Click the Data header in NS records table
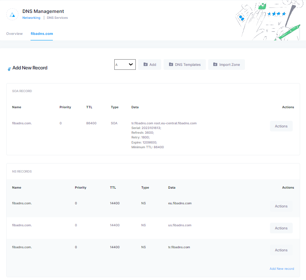This screenshot has height=280, width=306. coord(172,187)
